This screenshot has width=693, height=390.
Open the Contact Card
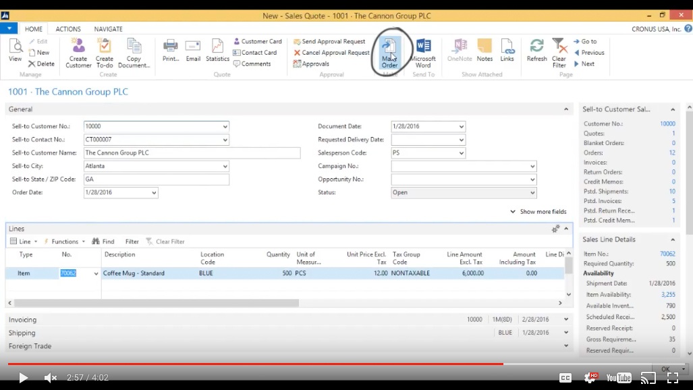click(254, 52)
